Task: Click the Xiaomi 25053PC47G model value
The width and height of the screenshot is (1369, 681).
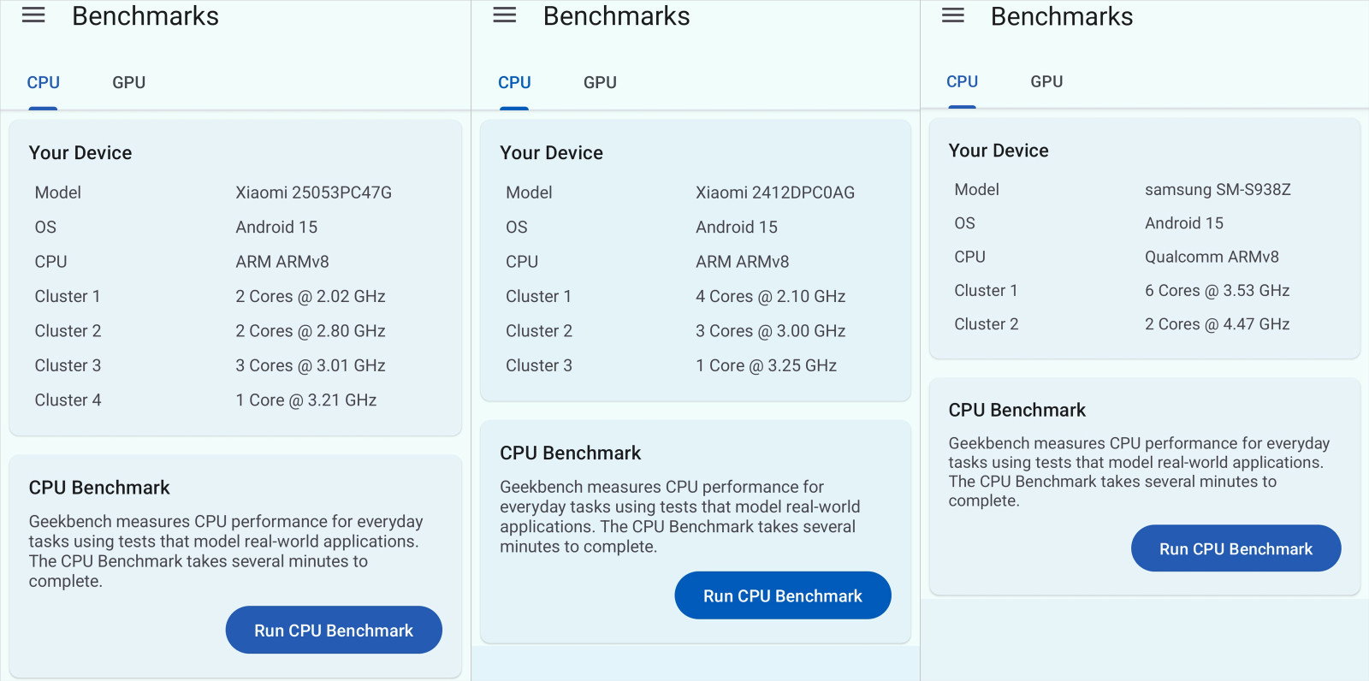Action: coord(313,192)
